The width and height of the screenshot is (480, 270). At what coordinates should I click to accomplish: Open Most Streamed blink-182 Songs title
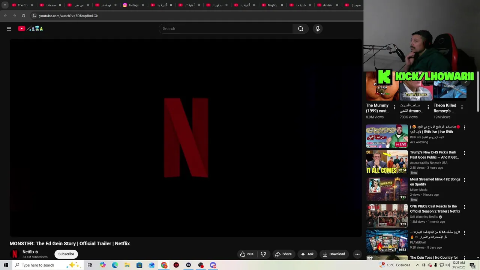pyautogui.click(x=435, y=182)
